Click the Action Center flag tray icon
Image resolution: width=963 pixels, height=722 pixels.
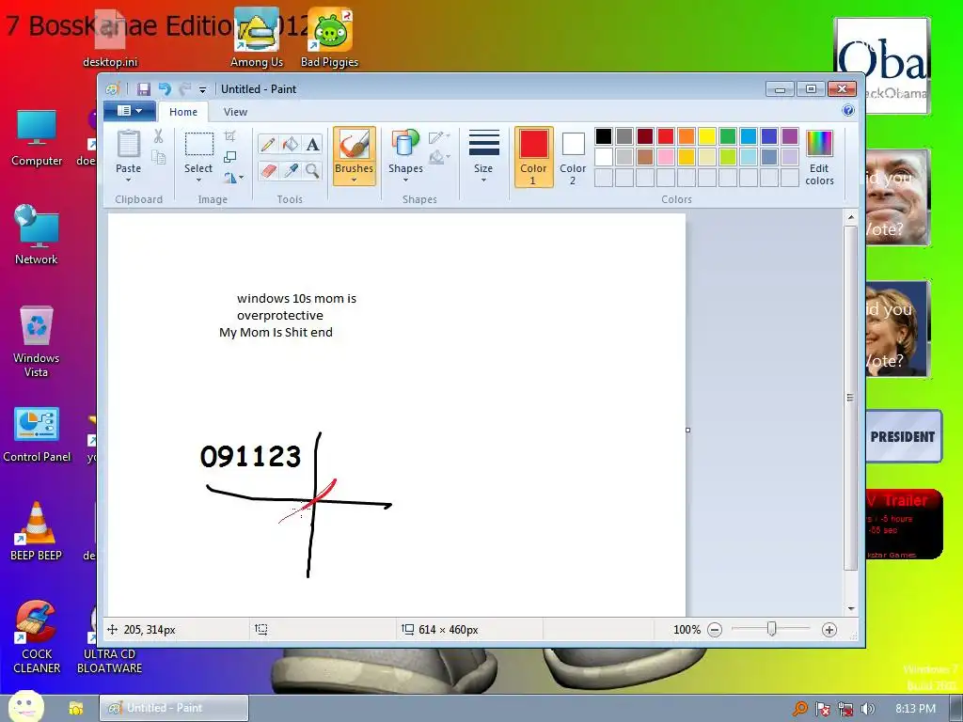click(822, 709)
